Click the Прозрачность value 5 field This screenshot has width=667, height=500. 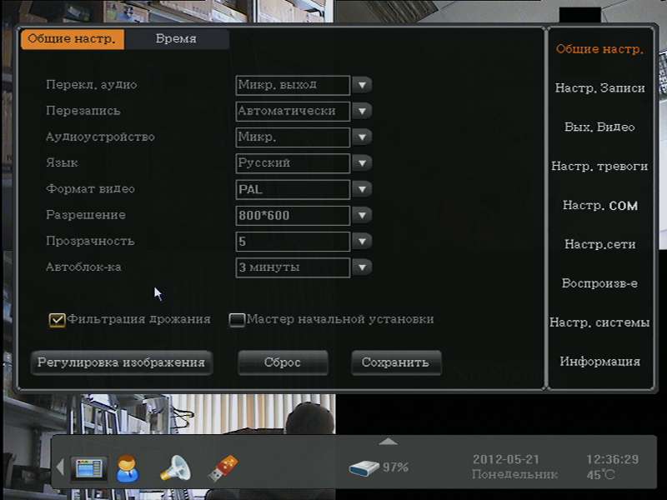[293, 242]
